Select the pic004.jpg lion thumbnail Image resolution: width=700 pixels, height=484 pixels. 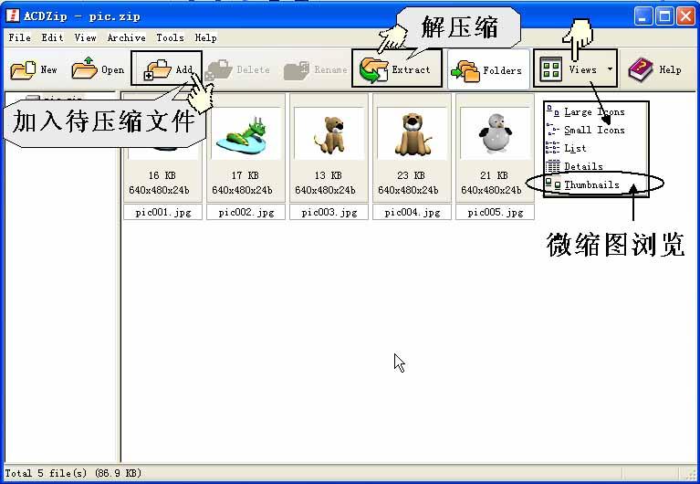click(x=411, y=134)
